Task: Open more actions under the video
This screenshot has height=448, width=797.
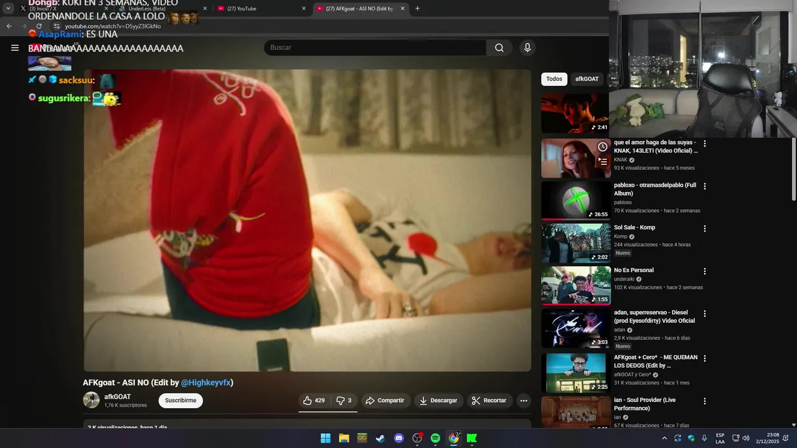Action: [524, 401]
